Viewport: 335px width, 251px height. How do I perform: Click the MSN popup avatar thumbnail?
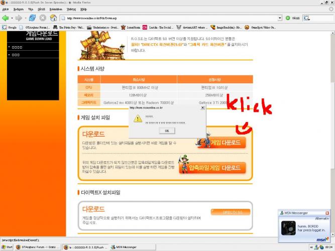(x=288, y=228)
